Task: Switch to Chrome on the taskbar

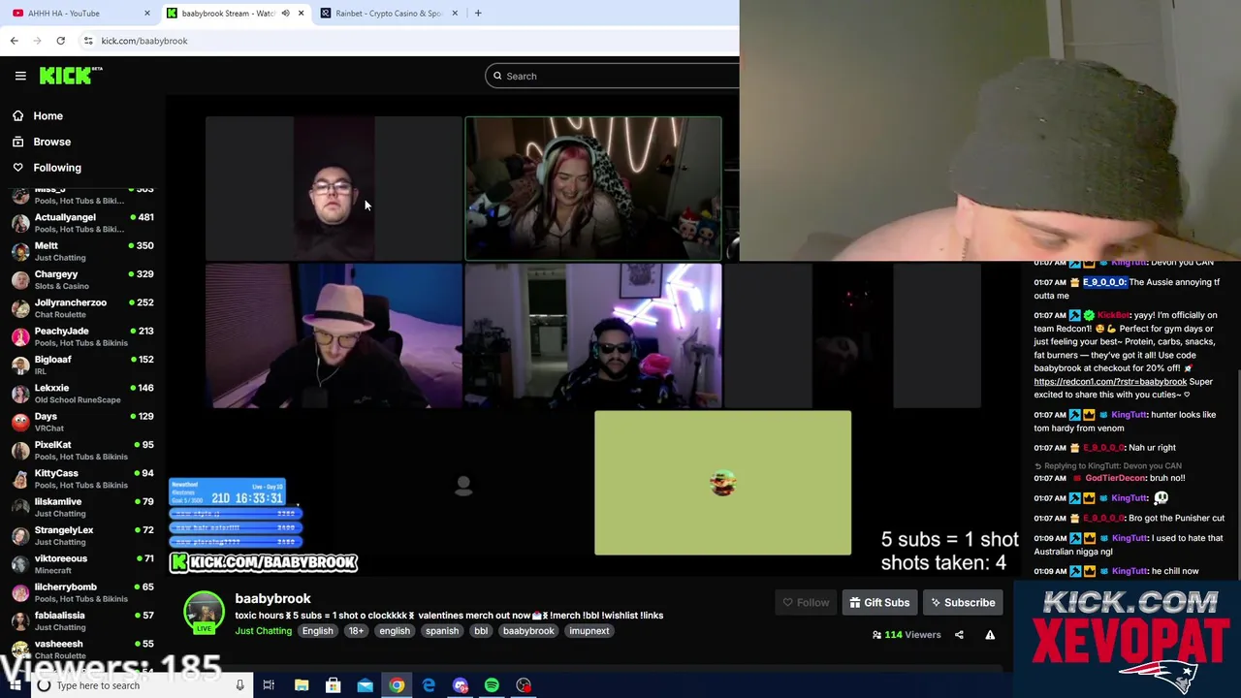Action: (x=397, y=685)
